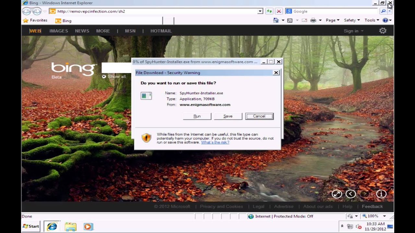The image size is (415, 233).
Task: Click the image info icon on Bing
Action: pyautogui.click(x=381, y=194)
